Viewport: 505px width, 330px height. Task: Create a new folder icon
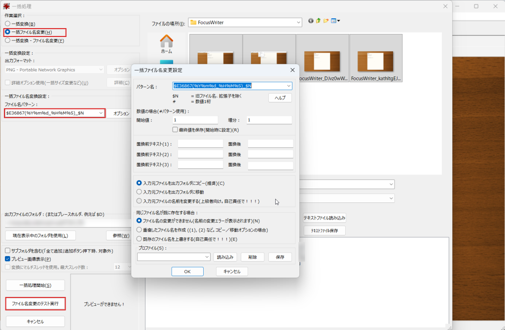[326, 21]
